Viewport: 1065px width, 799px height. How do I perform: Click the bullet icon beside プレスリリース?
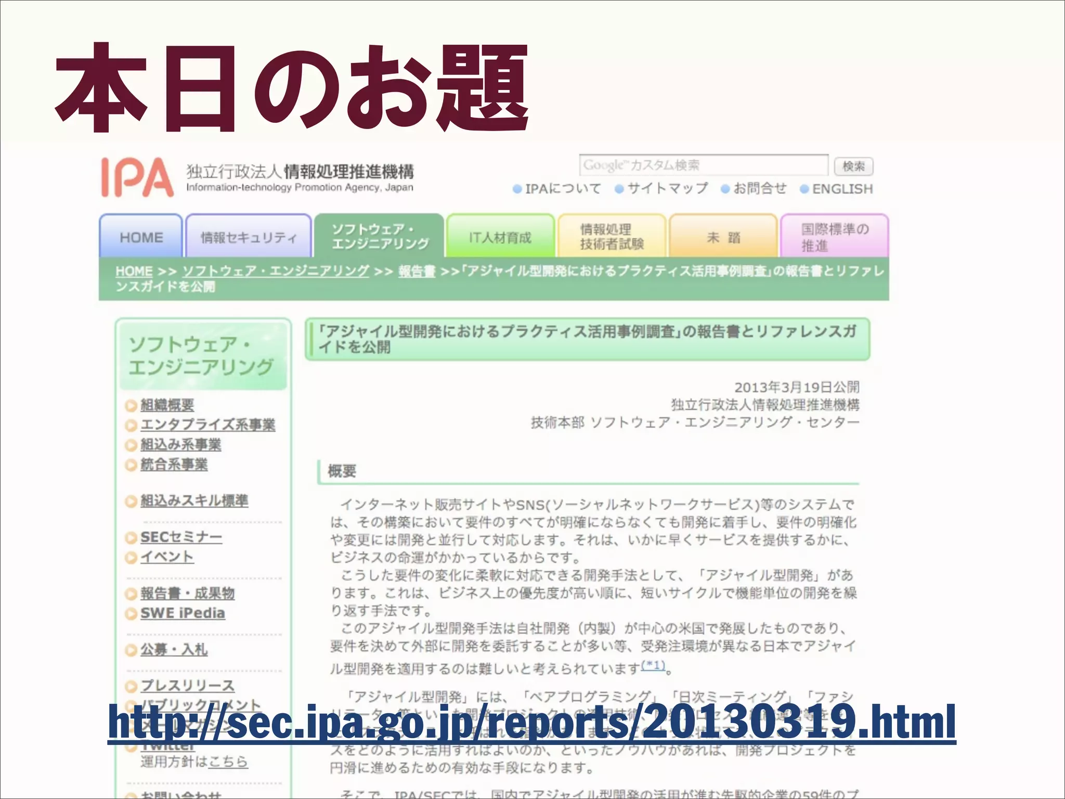pyautogui.click(x=131, y=687)
